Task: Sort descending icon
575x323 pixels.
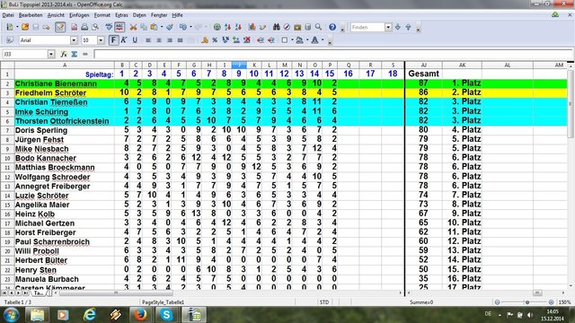Action: pyautogui.click(x=238, y=27)
